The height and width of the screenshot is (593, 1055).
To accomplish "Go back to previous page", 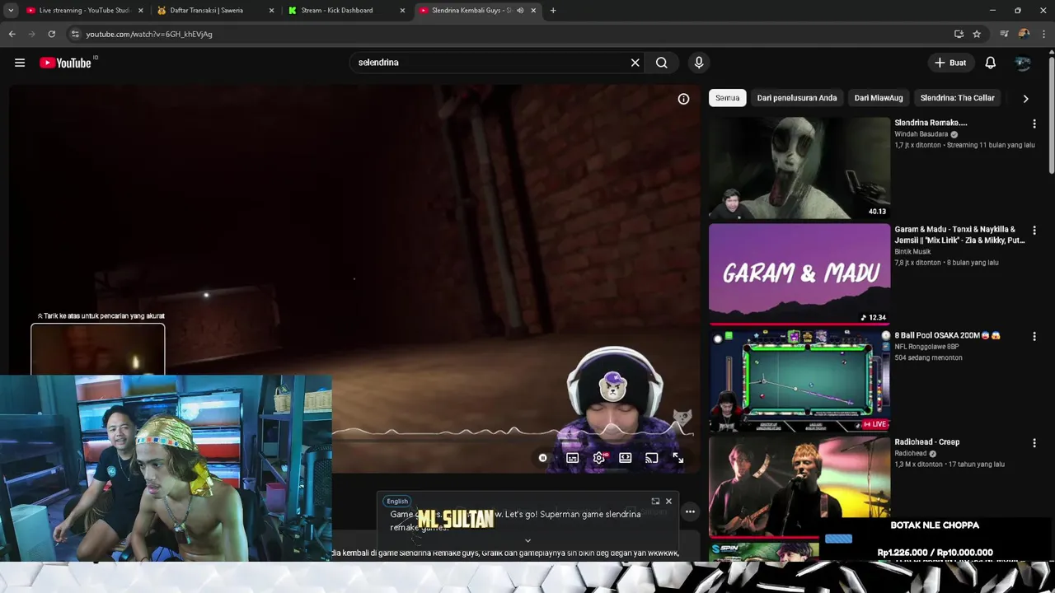I will point(12,34).
